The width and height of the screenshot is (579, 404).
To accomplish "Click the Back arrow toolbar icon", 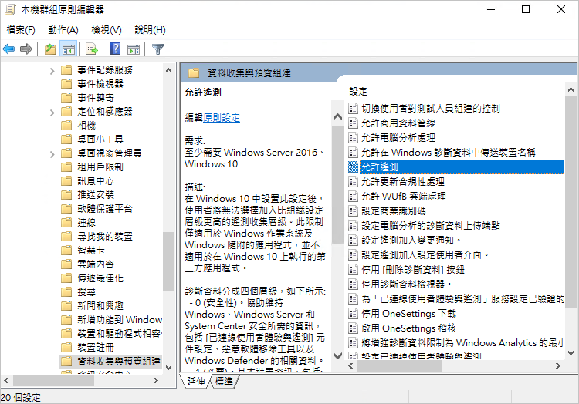I will (x=8, y=49).
